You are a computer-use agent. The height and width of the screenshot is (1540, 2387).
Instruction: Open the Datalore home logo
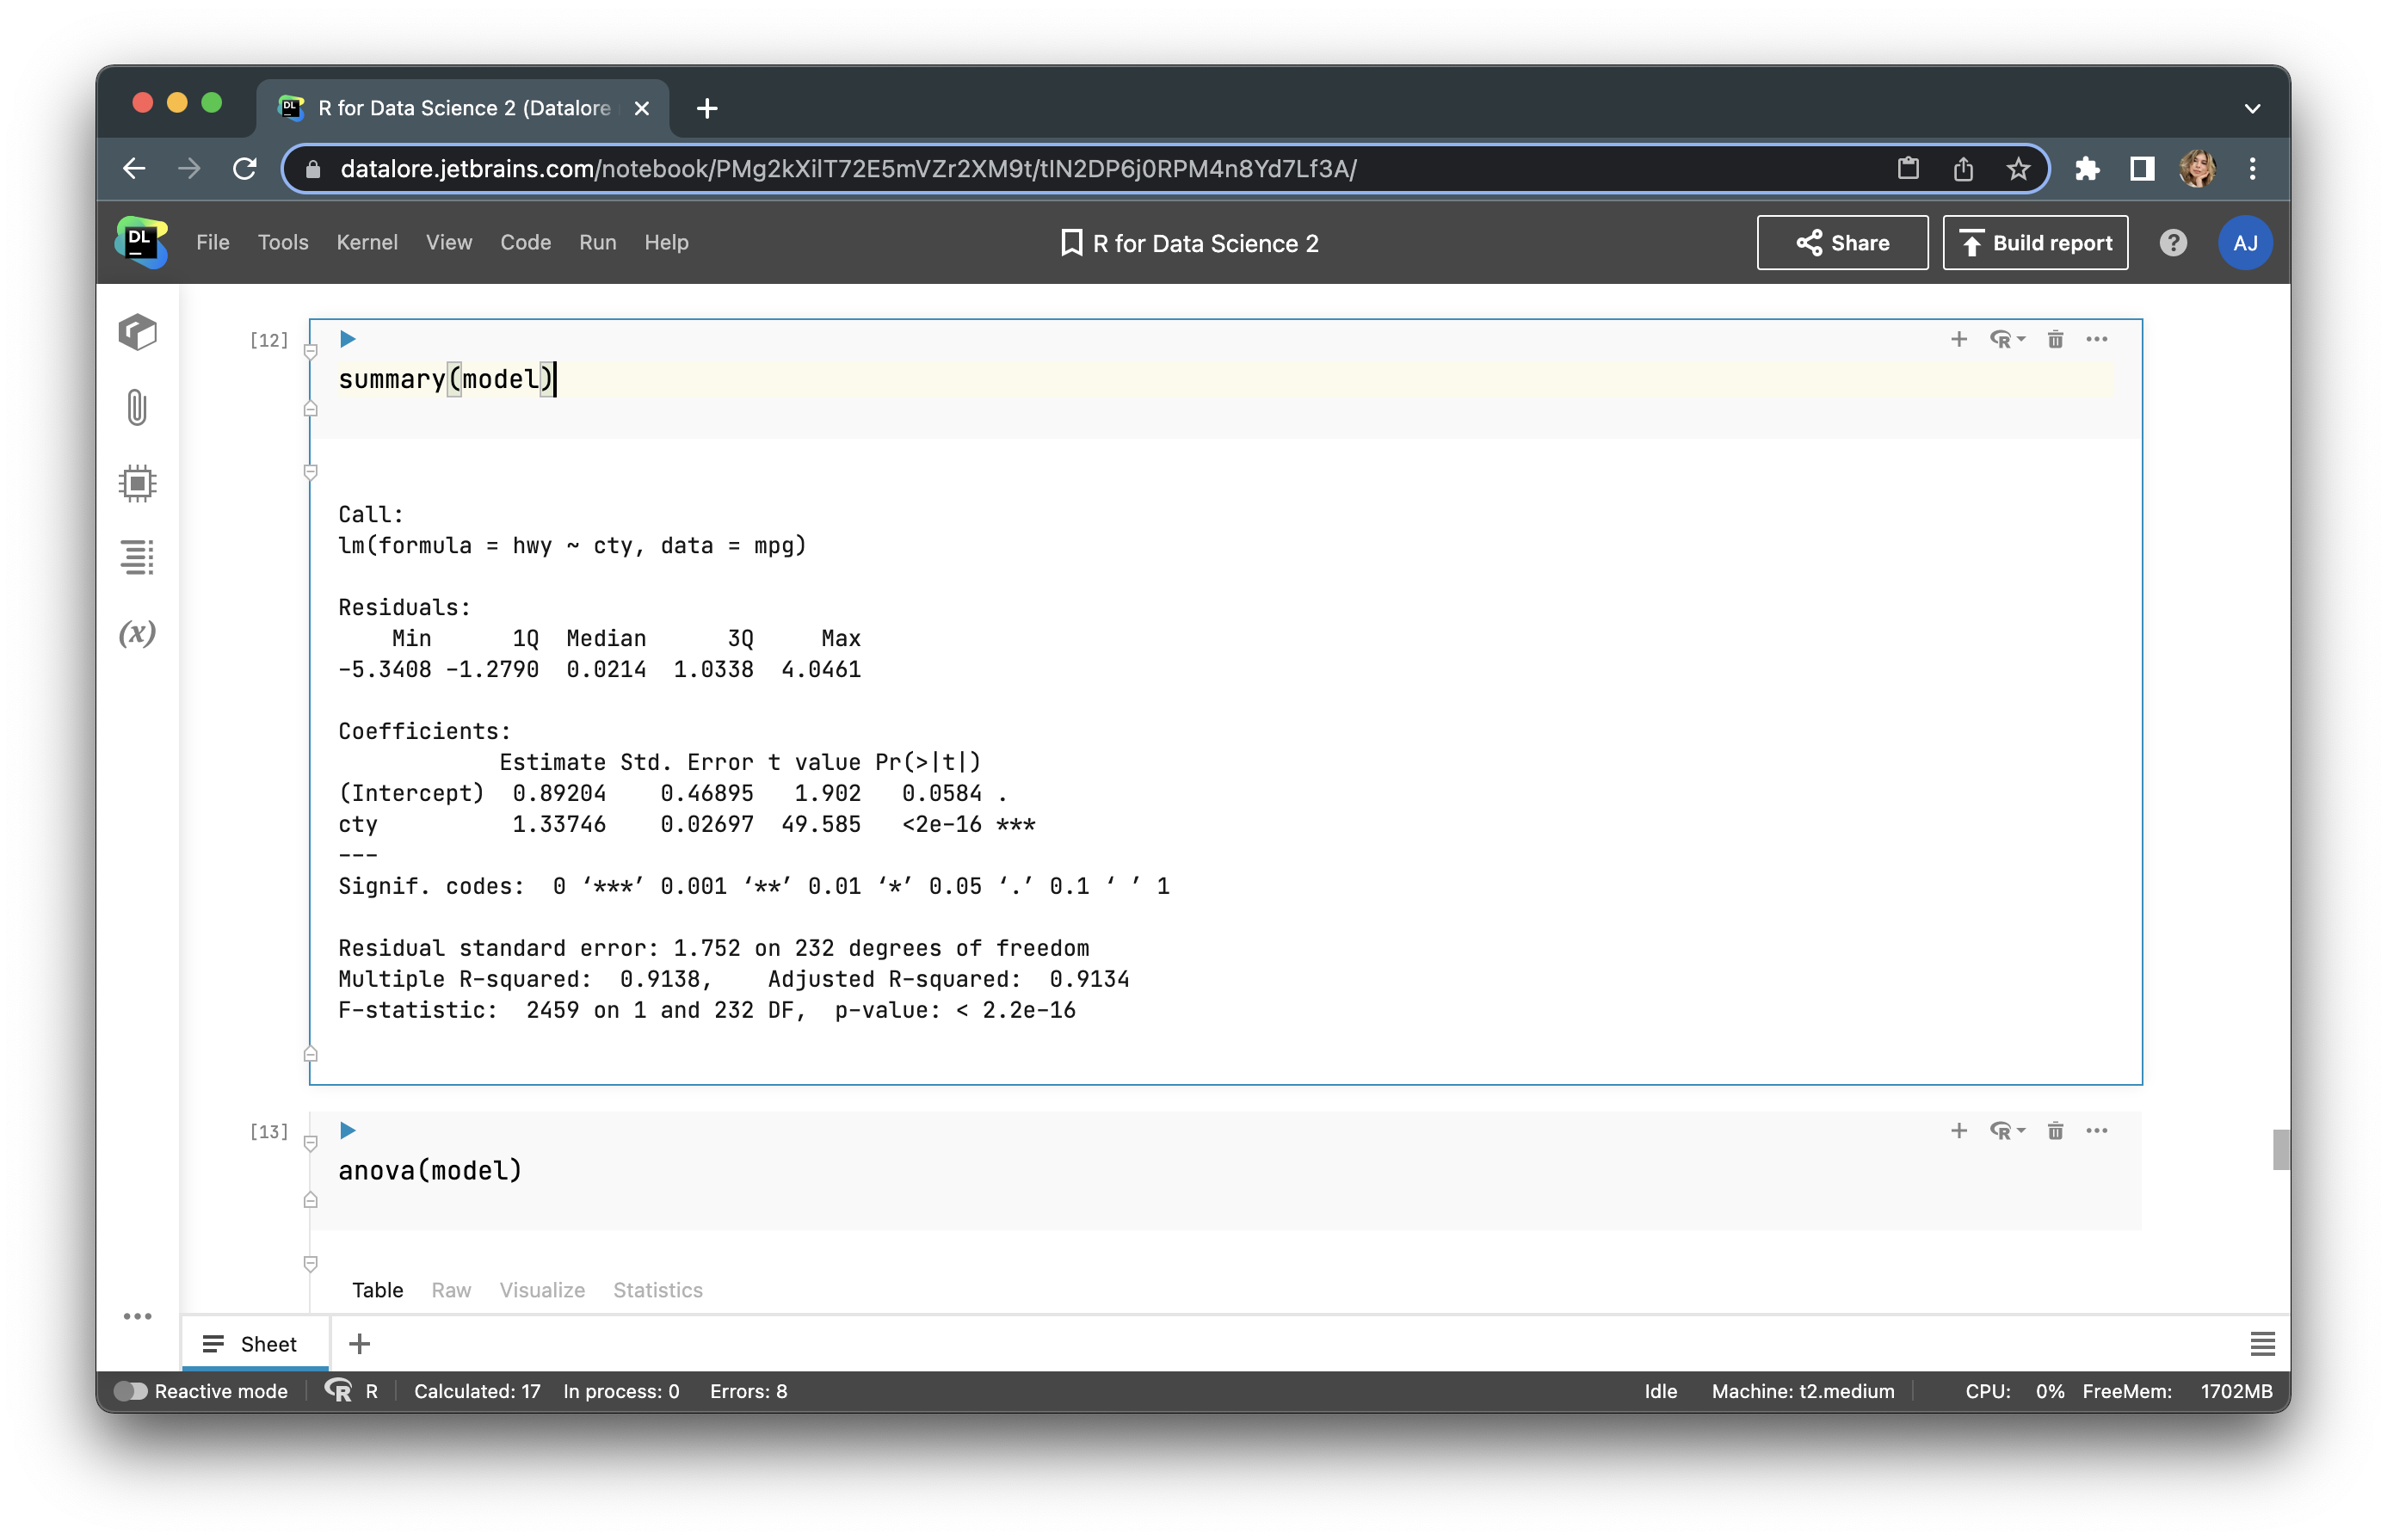pyautogui.click(x=141, y=242)
